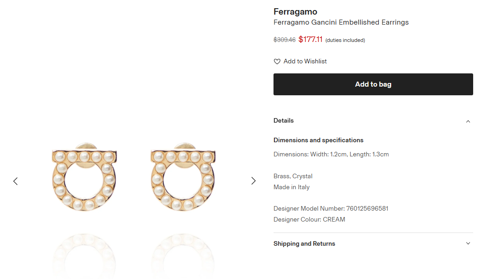Viewport: 480px width, 279px height.
Task: Click the crossed-out $309.46 original price
Action: coord(284,40)
